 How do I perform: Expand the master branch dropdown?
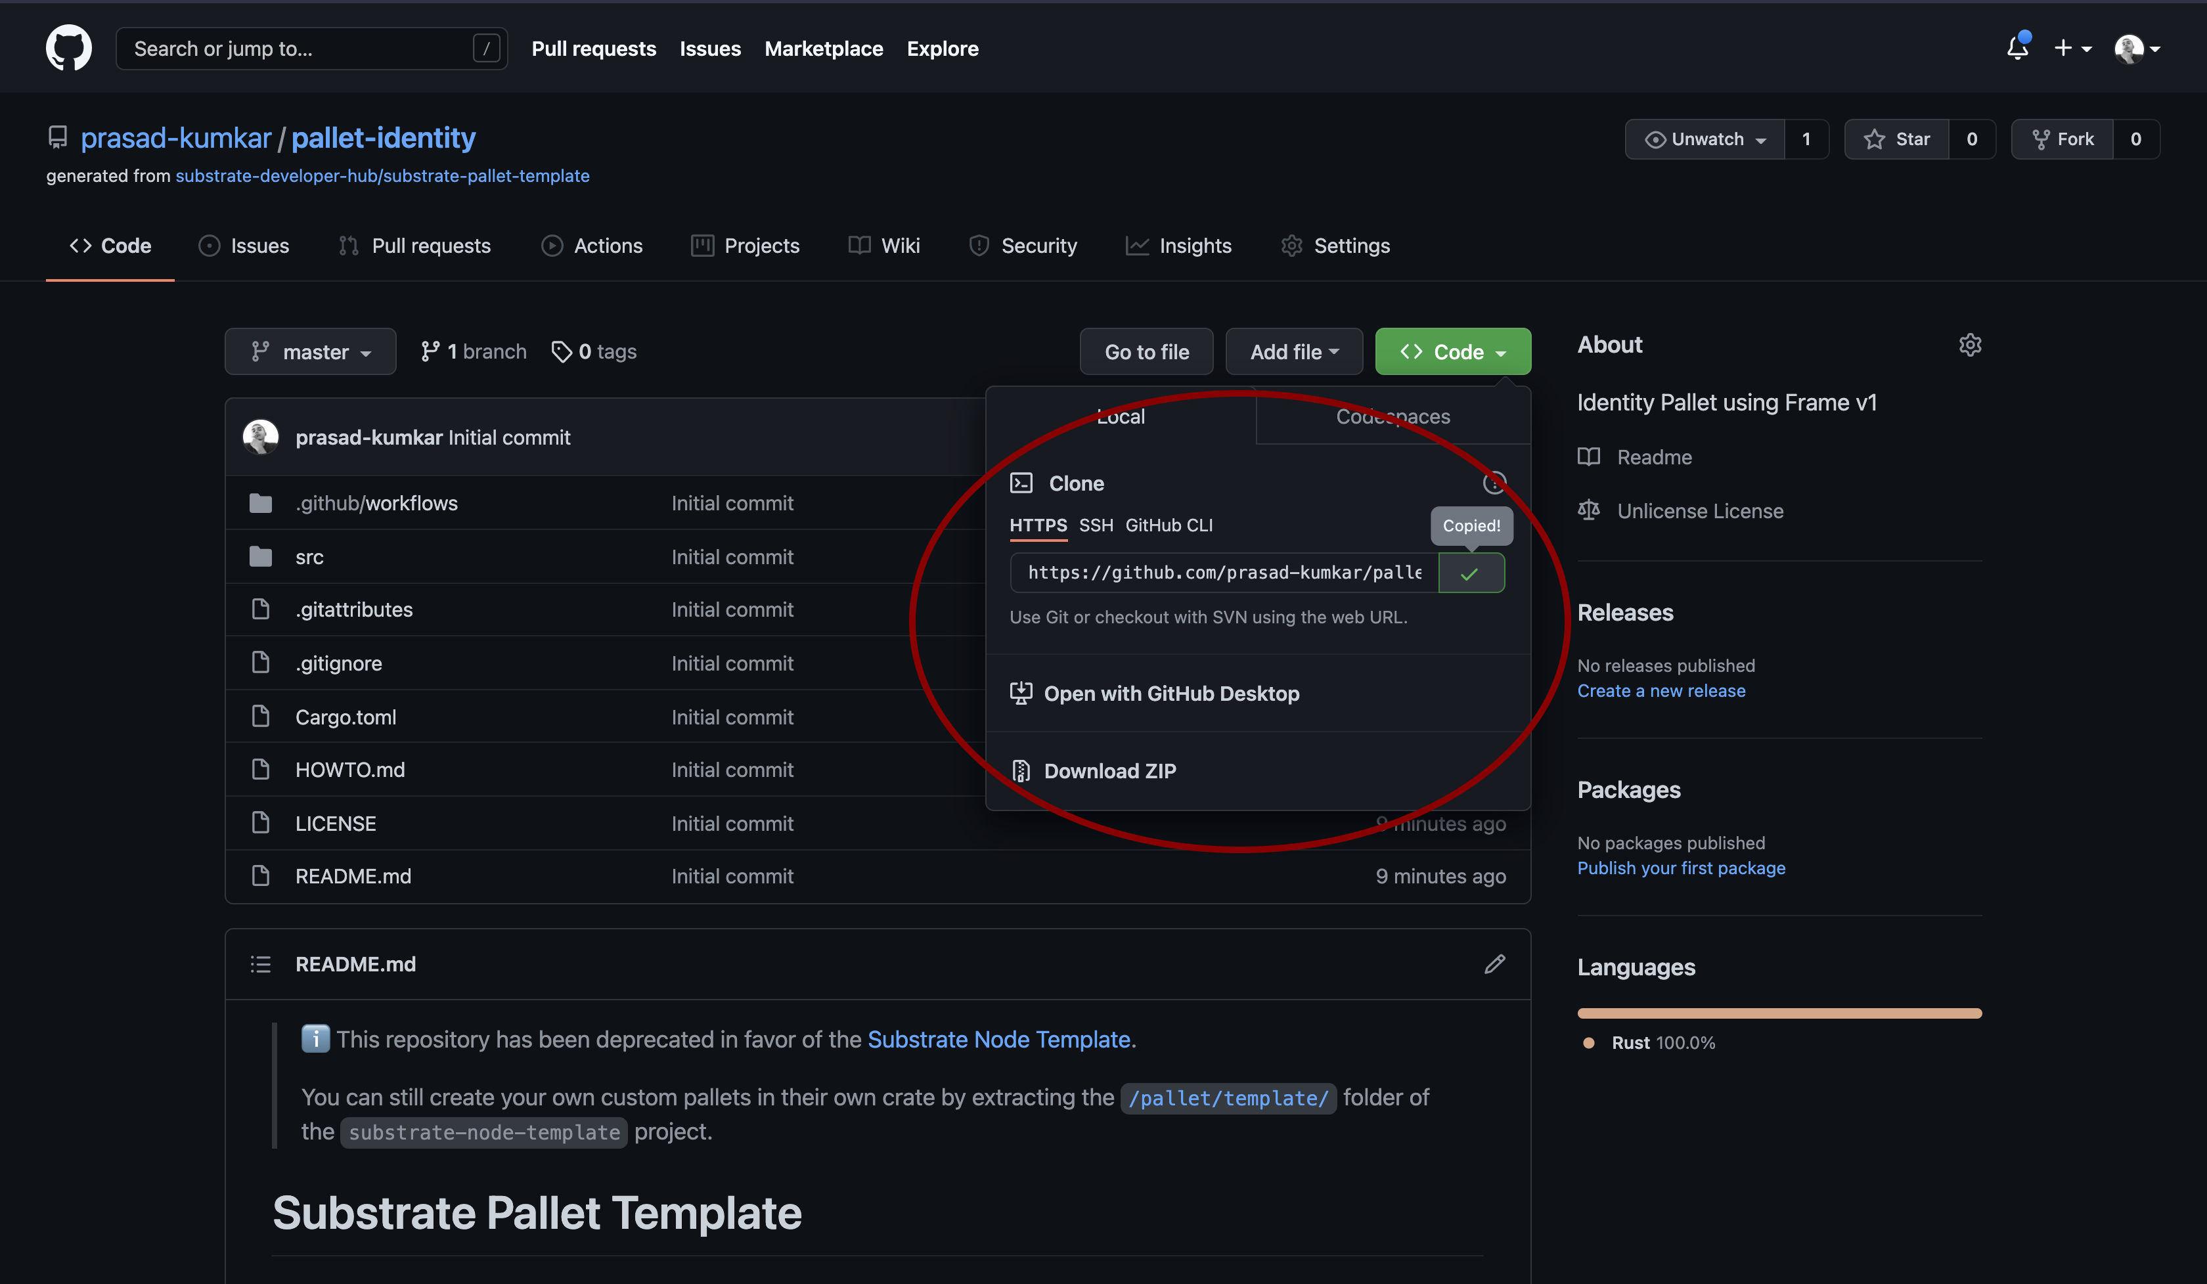(310, 352)
